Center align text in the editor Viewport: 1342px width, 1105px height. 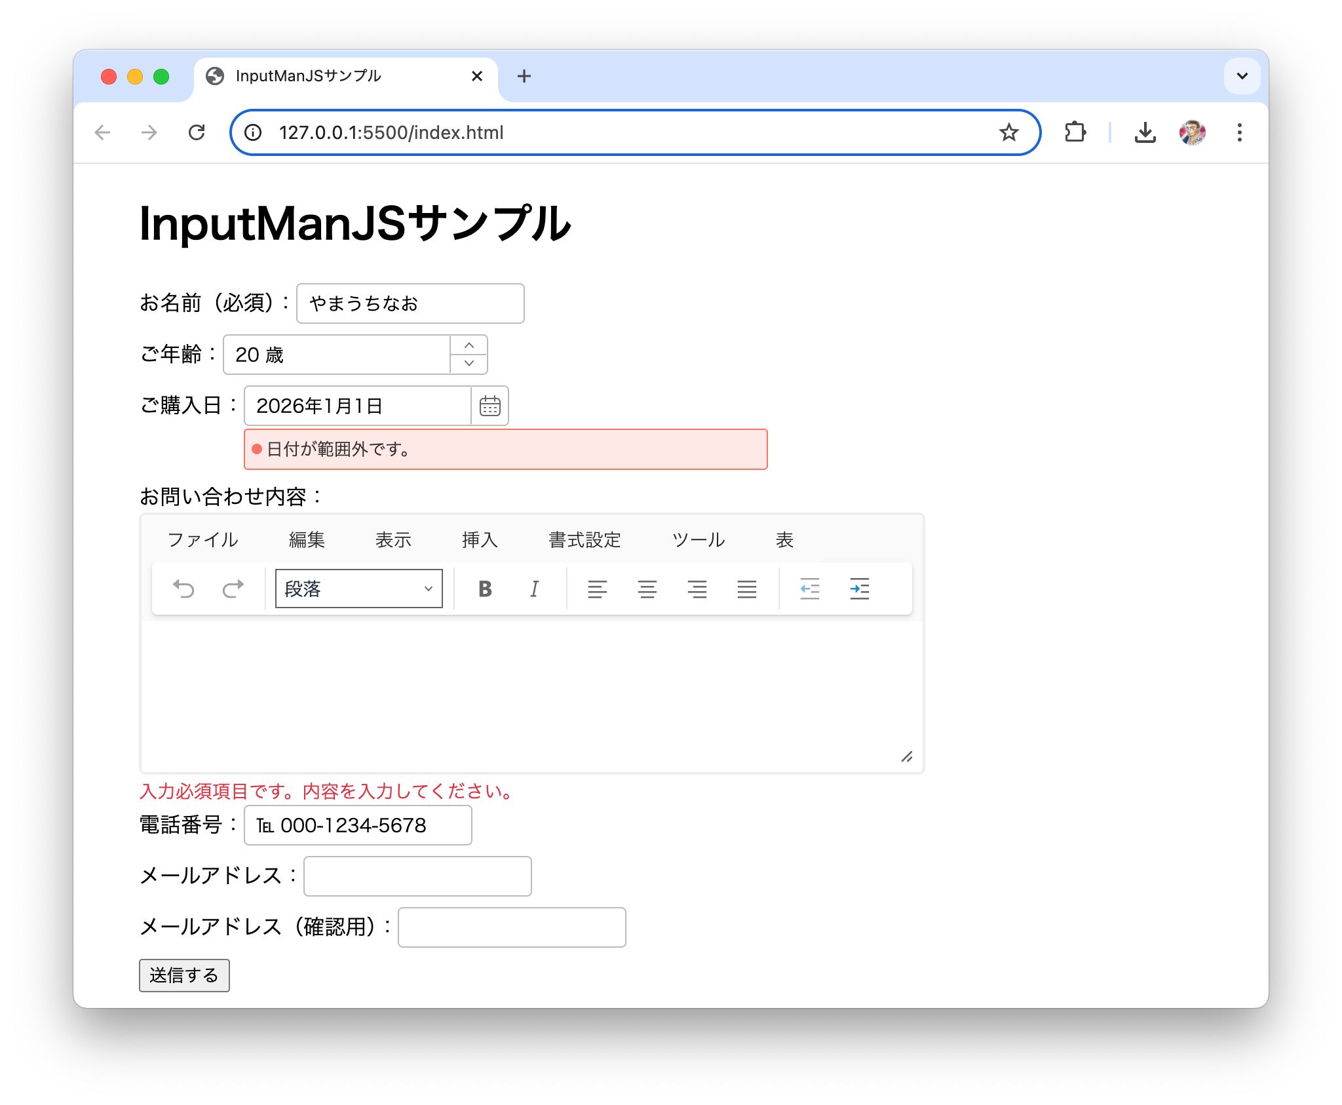(x=647, y=589)
